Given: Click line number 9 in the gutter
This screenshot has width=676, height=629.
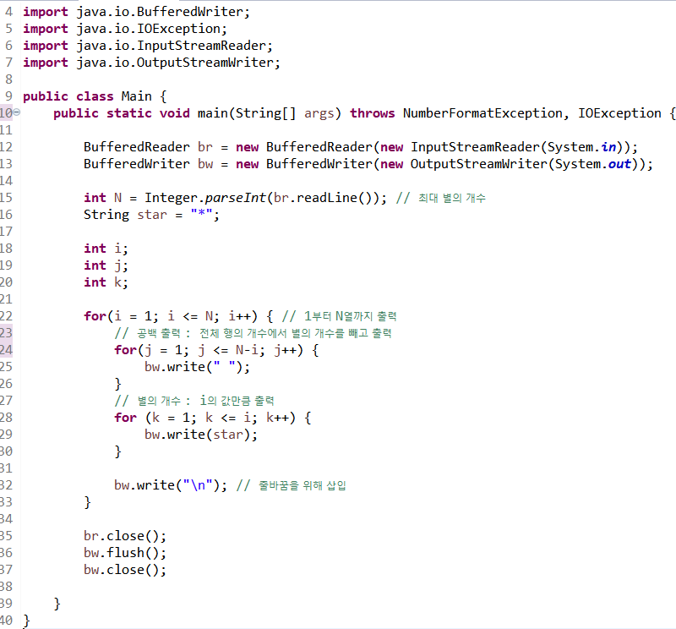Looking at the screenshot, I should (8, 96).
